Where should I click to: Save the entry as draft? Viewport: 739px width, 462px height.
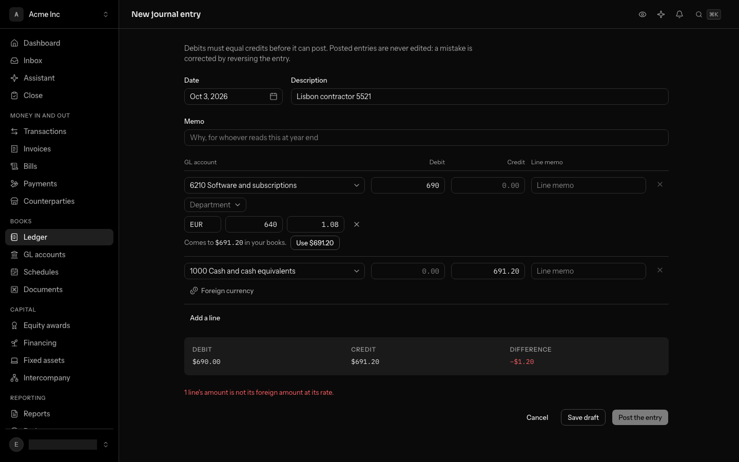(x=583, y=417)
